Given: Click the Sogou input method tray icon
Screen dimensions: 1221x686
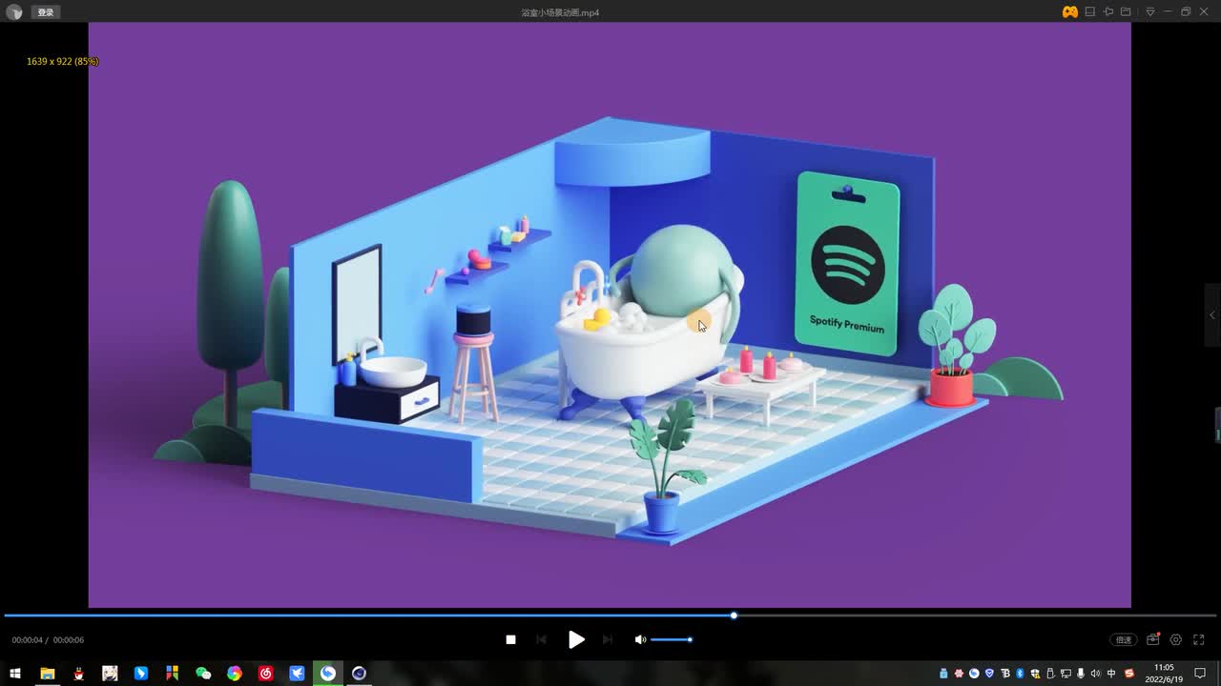Looking at the screenshot, I should 1129,674.
